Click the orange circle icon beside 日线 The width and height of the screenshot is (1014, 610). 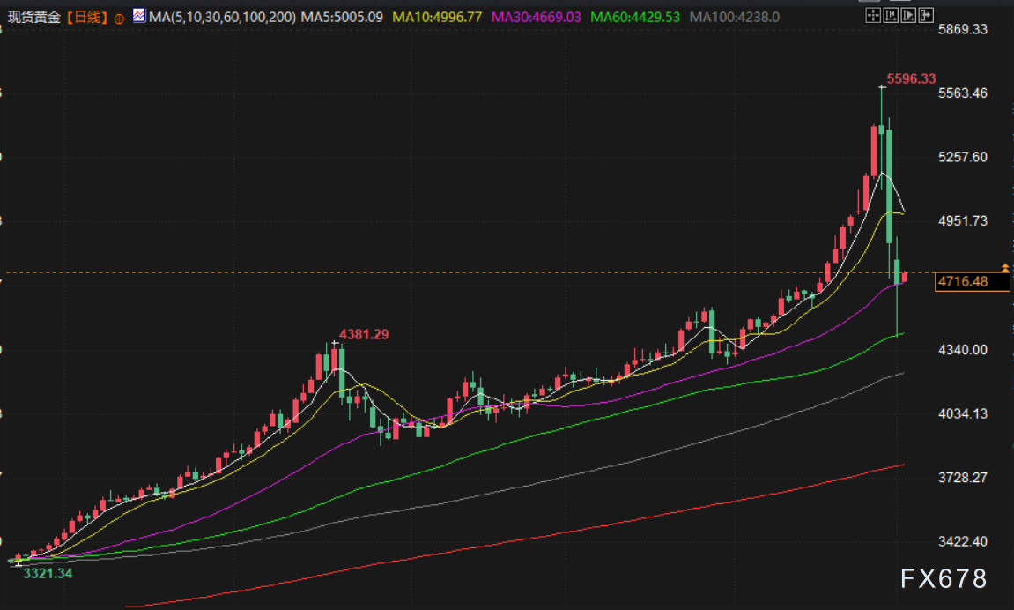click(120, 17)
